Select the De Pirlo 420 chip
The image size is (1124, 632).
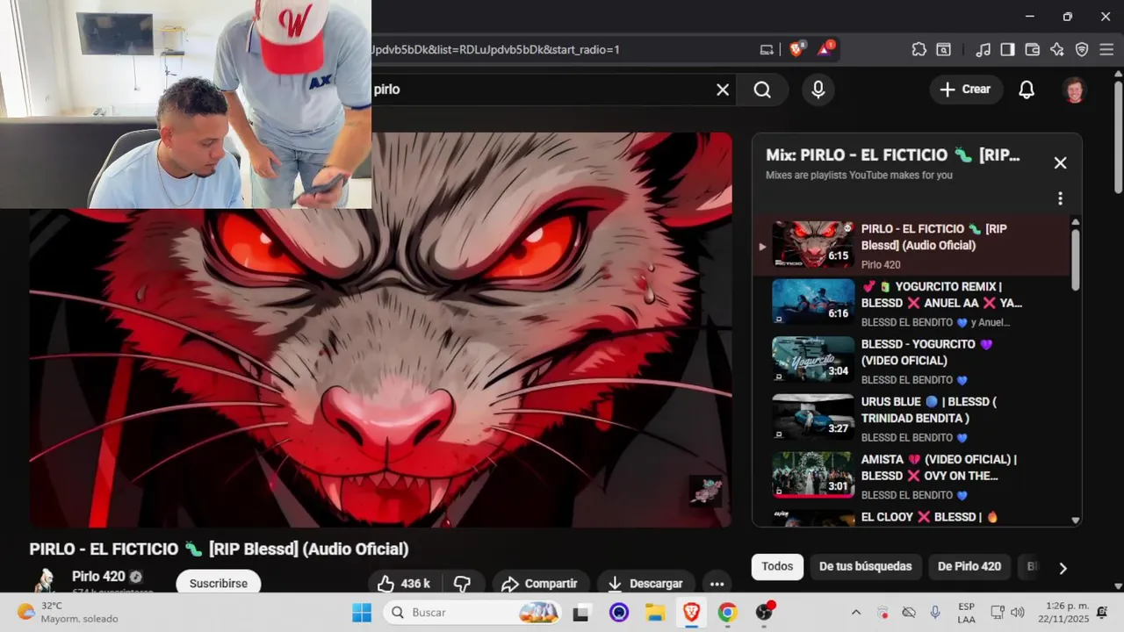tap(969, 567)
